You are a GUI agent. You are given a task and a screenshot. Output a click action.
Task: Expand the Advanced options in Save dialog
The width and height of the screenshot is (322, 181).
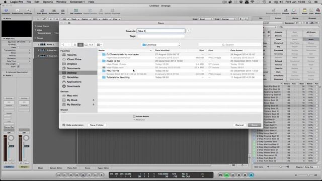[139, 120]
